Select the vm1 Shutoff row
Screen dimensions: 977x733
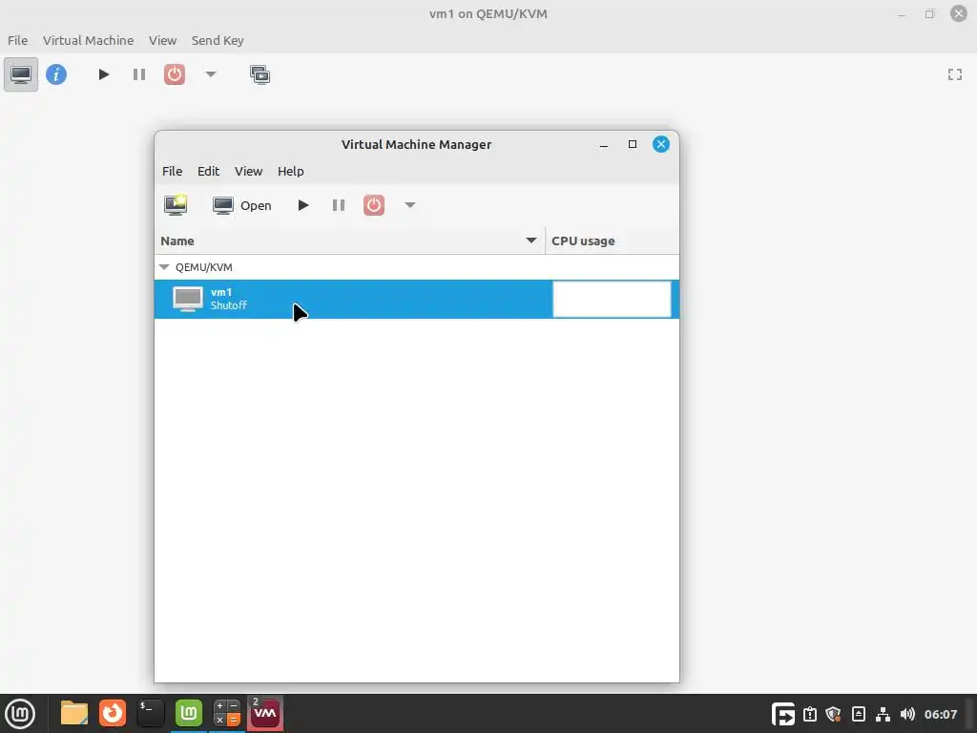417,299
